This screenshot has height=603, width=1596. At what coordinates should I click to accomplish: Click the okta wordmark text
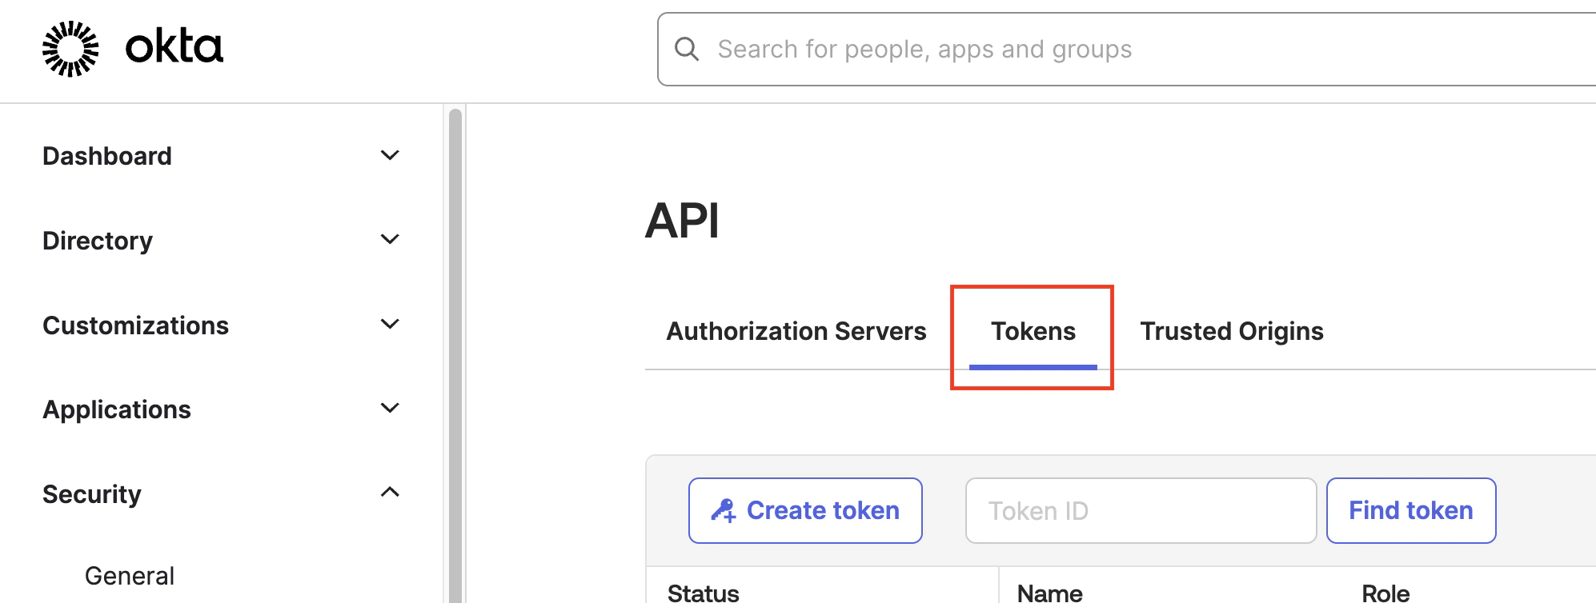tap(174, 47)
